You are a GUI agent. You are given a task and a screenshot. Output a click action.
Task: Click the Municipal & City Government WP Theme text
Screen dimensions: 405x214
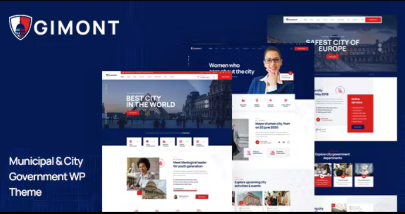(x=47, y=177)
